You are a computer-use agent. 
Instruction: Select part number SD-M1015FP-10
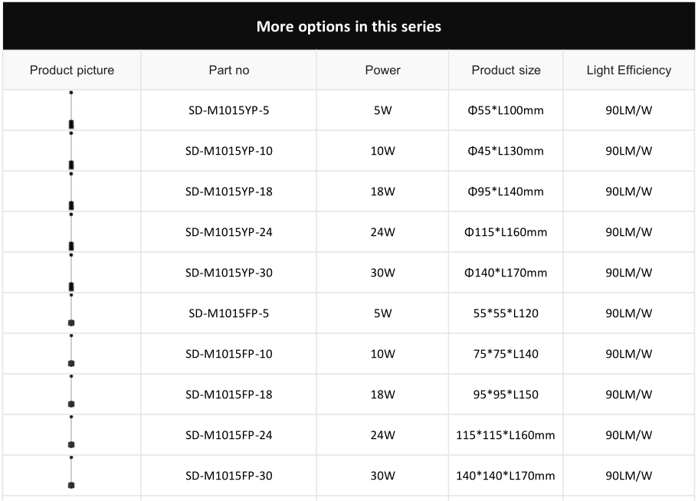pos(229,354)
